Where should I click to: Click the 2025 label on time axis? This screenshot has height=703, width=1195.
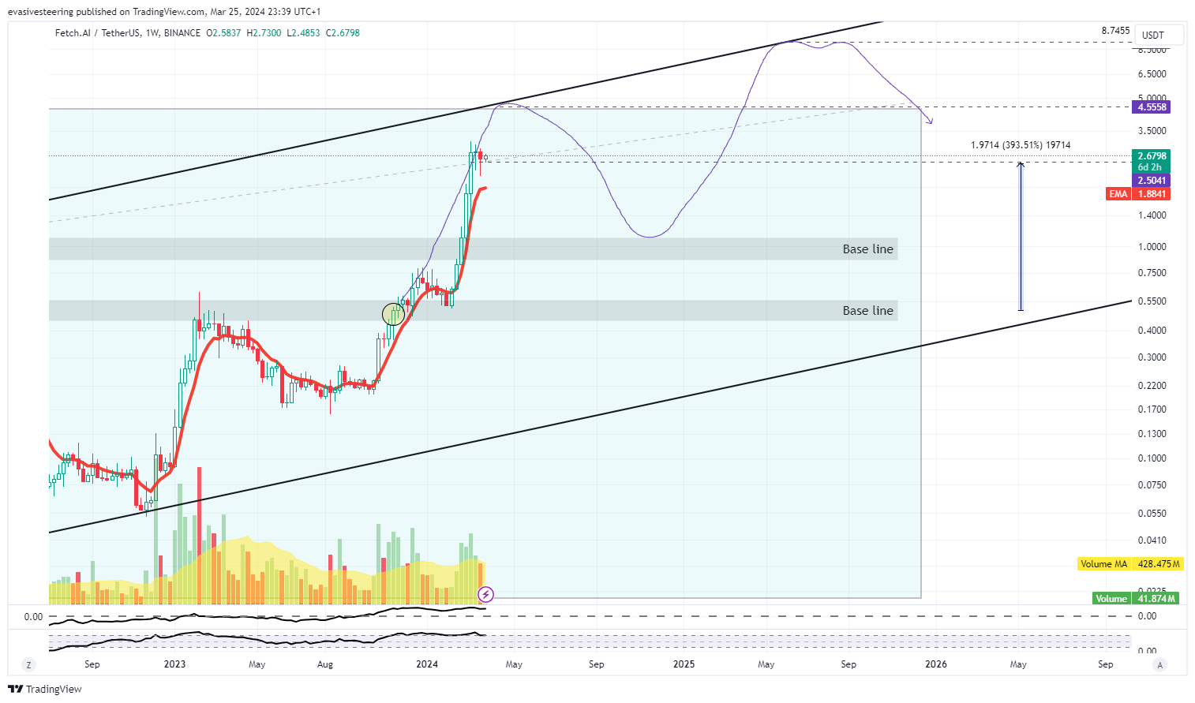[684, 664]
